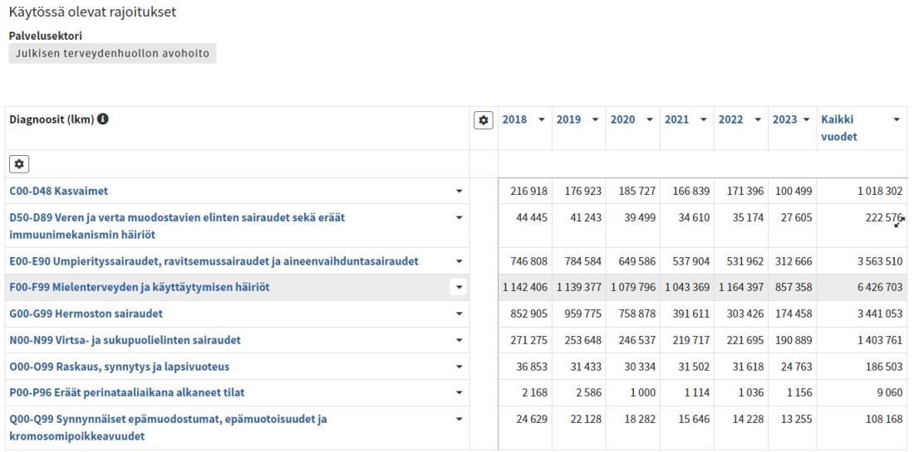The image size is (914, 452).
Task: Open dropdown arrow for 2018 column
Action: [x=541, y=119]
